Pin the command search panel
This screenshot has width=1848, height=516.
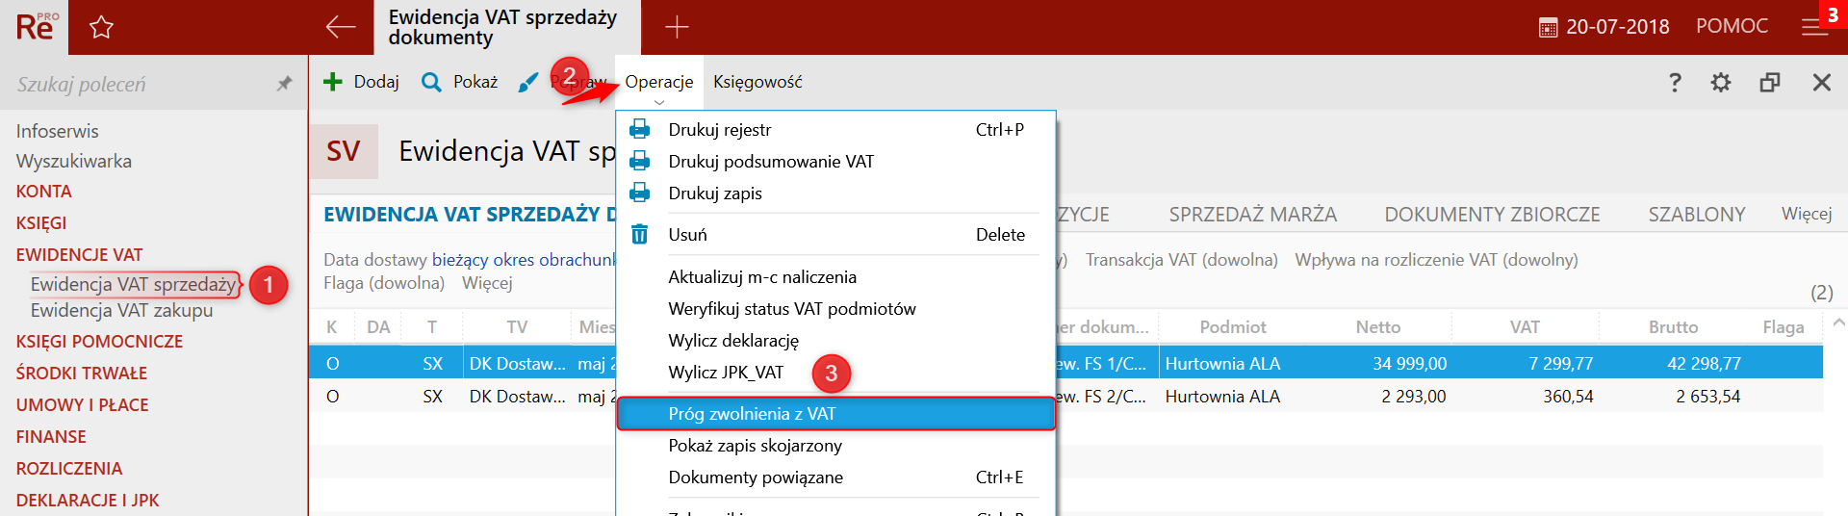coord(284,84)
